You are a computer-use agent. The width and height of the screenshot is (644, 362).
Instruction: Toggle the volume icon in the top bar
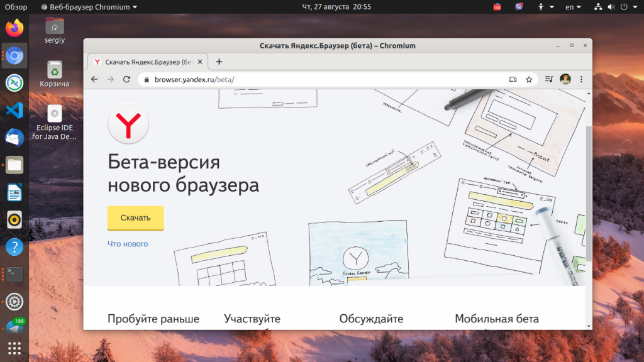[611, 7]
